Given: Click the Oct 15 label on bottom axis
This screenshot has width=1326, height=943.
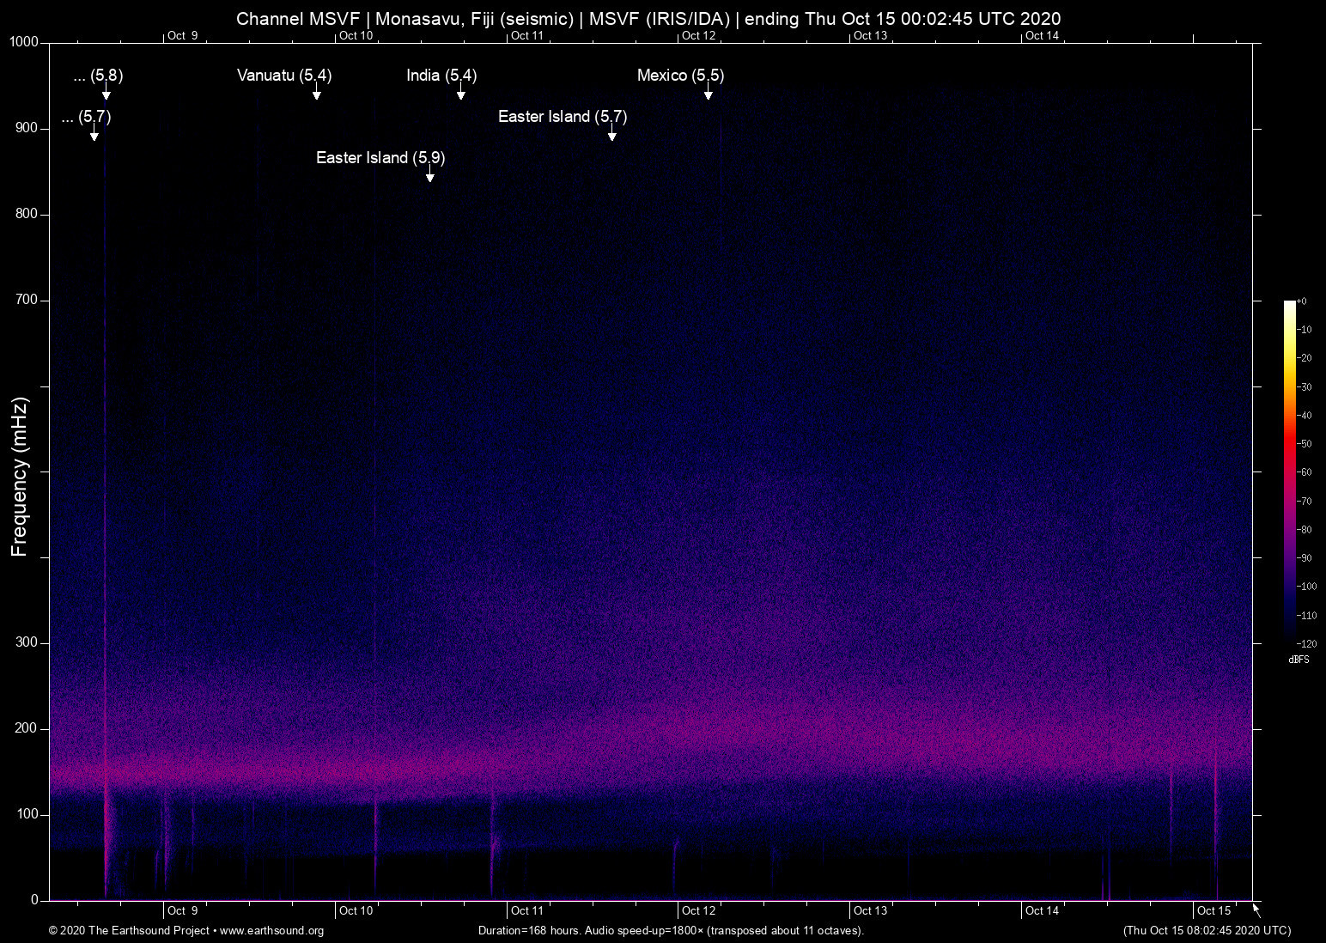Looking at the screenshot, I should 1213,911.
